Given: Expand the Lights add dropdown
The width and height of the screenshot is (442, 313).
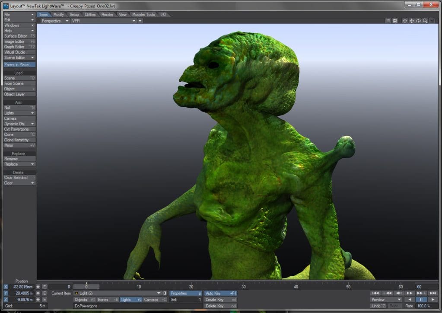Looking at the screenshot, I should [19, 113].
